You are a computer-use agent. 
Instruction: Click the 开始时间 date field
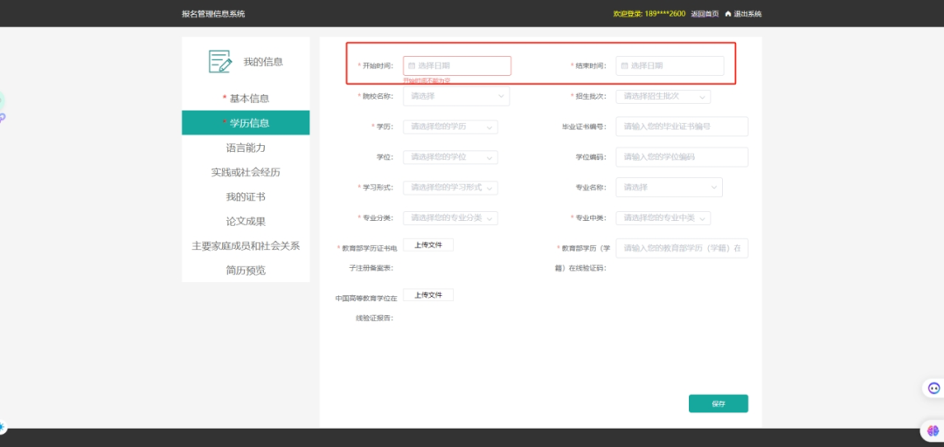tap(457, 65)
